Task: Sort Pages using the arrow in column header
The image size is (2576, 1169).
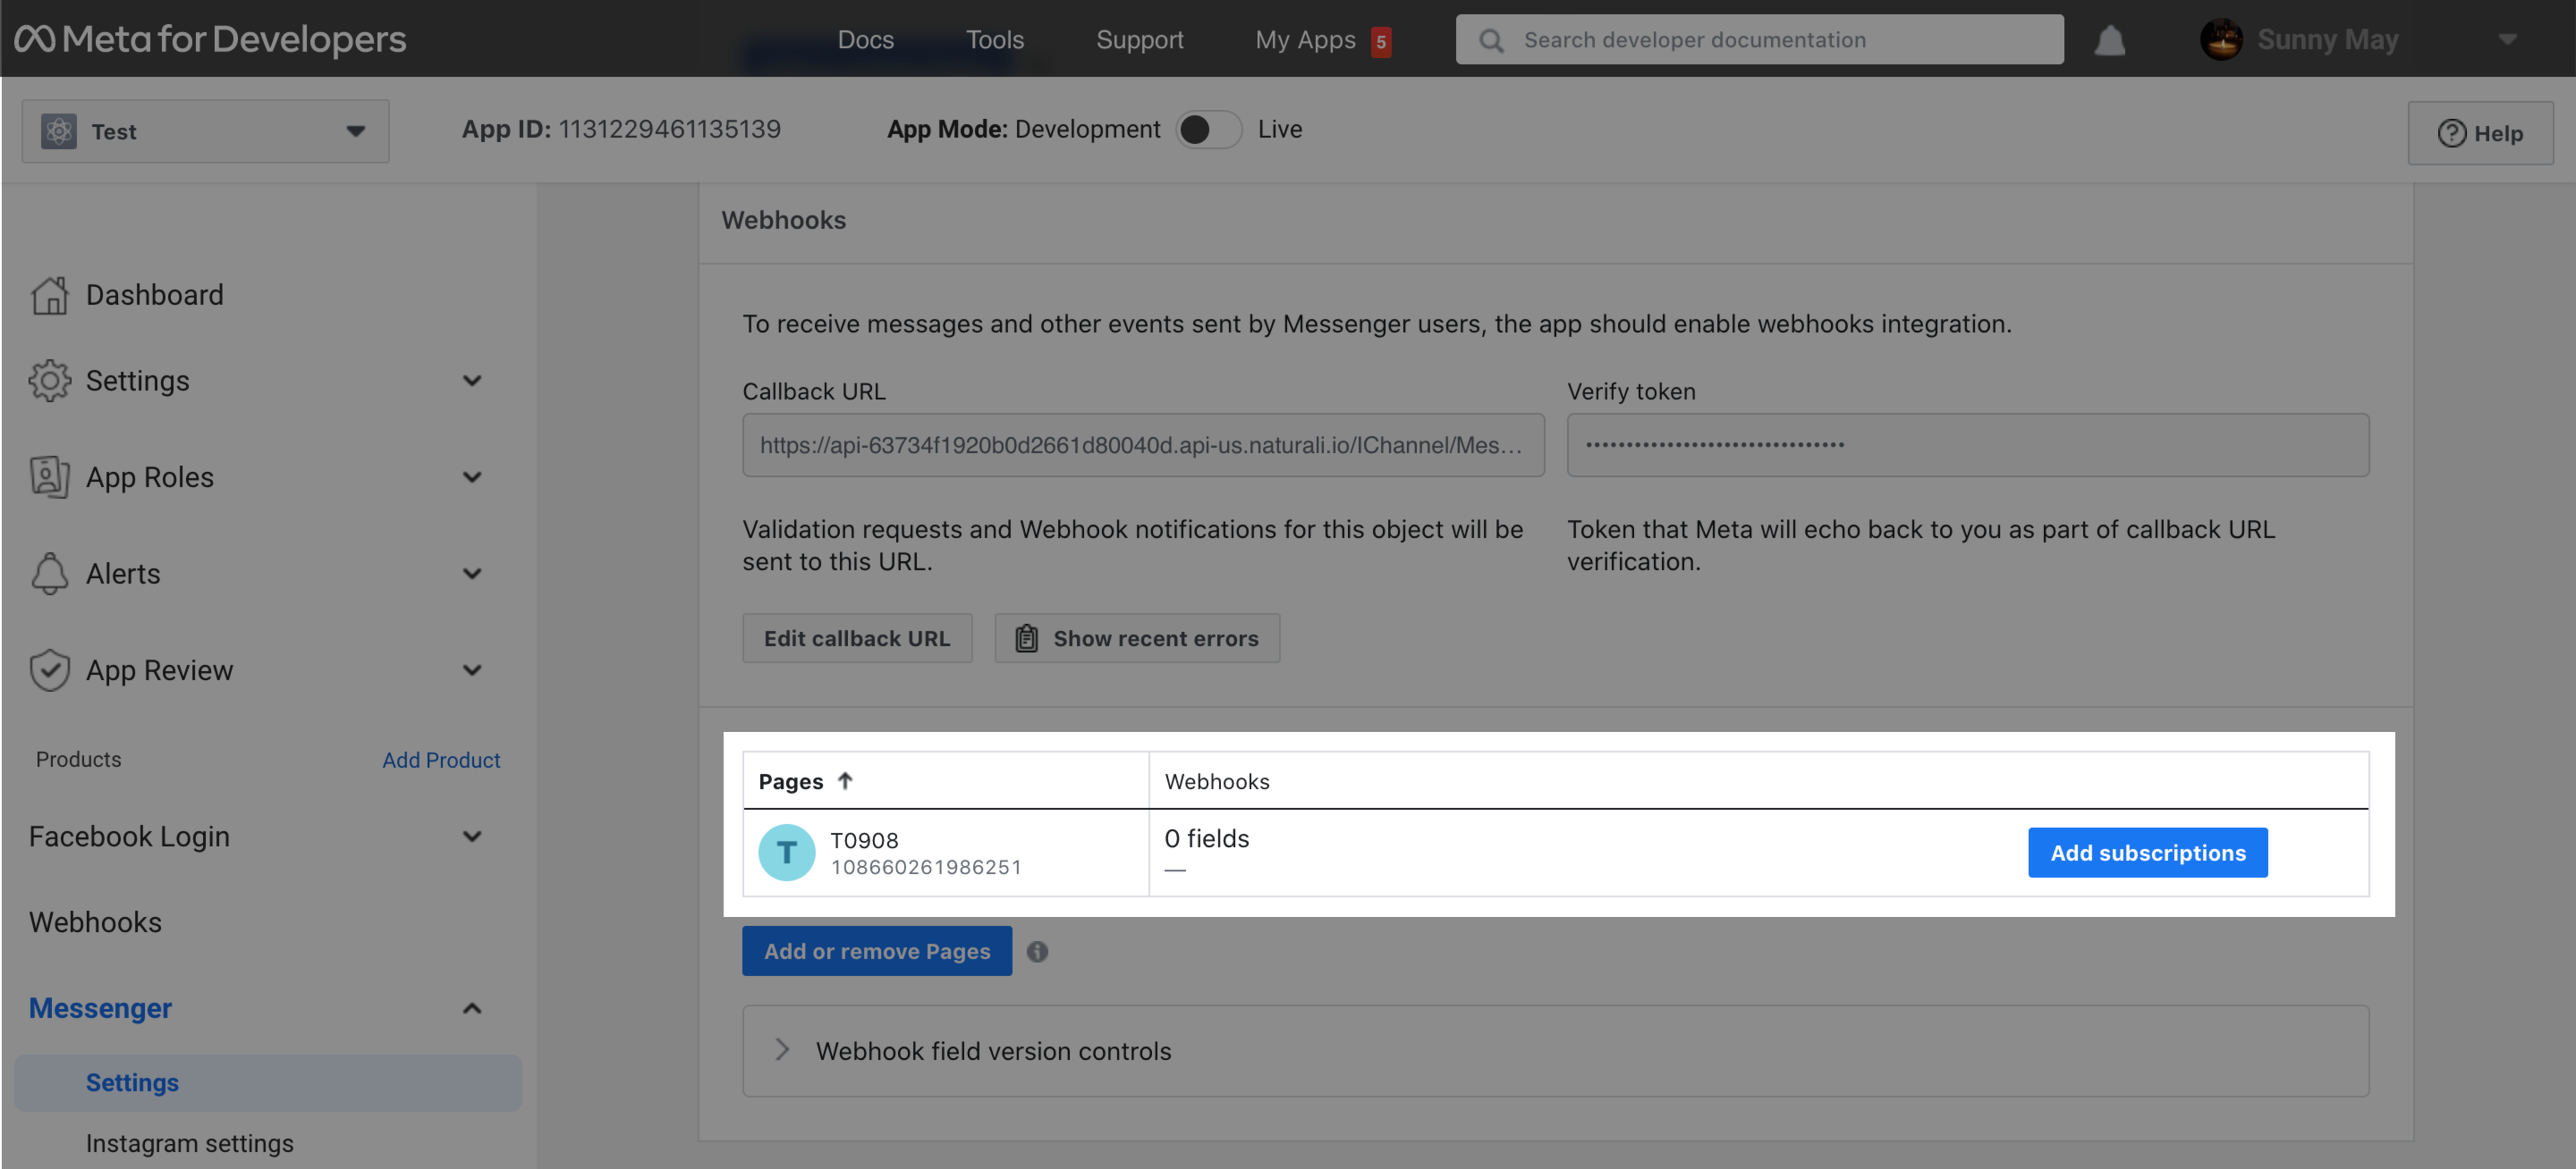Action: 845,780
